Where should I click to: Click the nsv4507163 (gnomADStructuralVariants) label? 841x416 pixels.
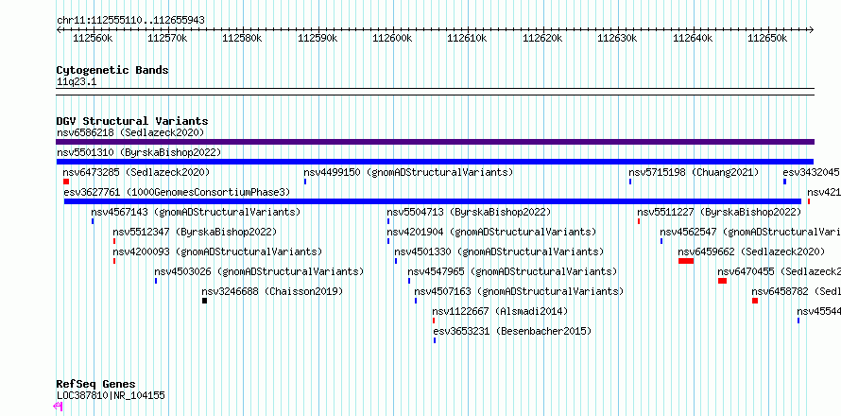click(x=519, y=291)
